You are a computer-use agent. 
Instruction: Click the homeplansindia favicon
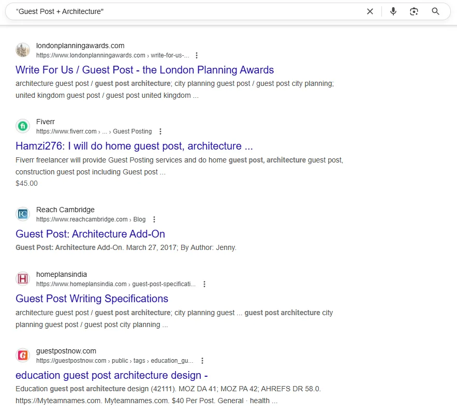tap(23, 278)
